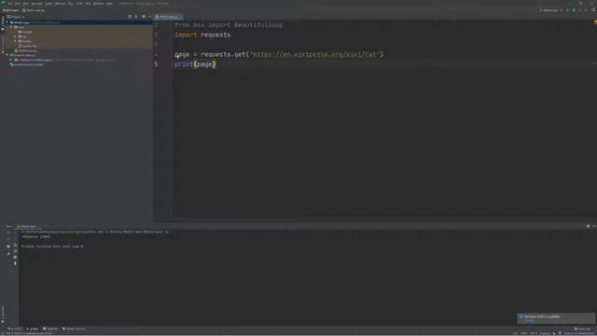597x336 pixels.
Task: Hide the Project tool window
Action: click(149, 17)
